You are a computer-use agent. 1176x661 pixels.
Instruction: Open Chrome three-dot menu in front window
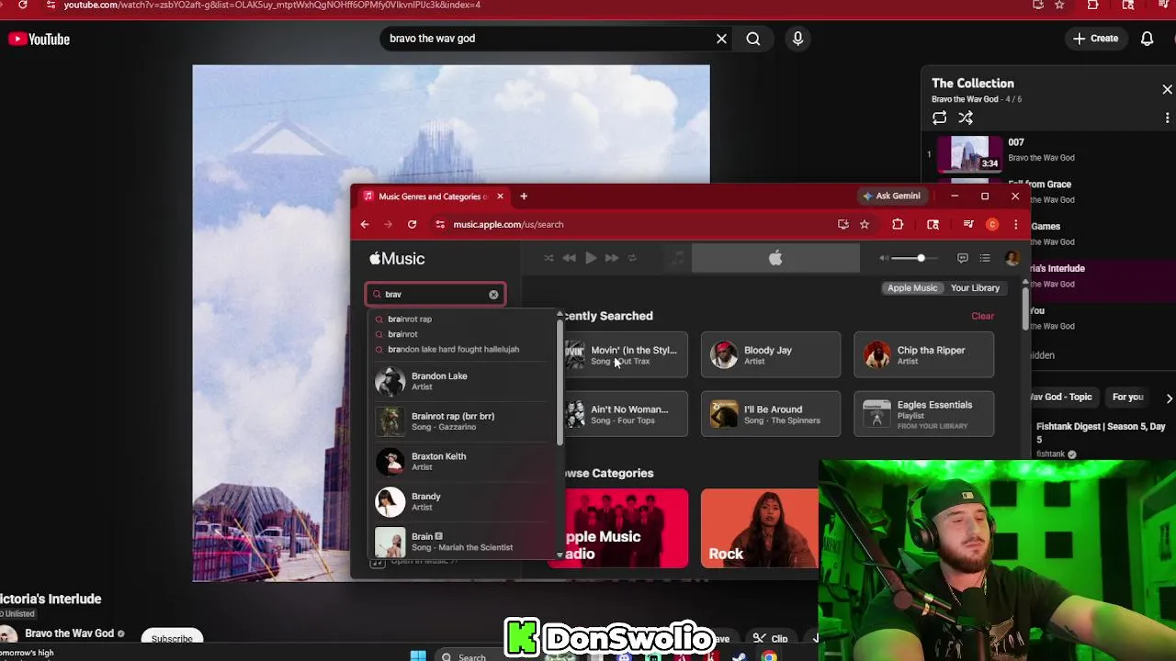pos(1015,224)
